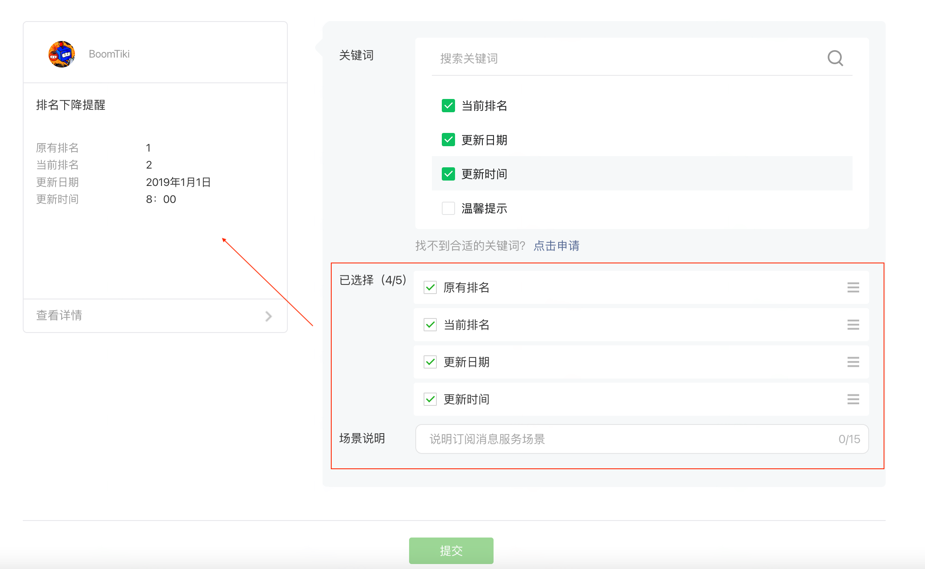This screenshot has width=925, height=569.
Task: Click the search magnifier icon
Action: (835, 58)
